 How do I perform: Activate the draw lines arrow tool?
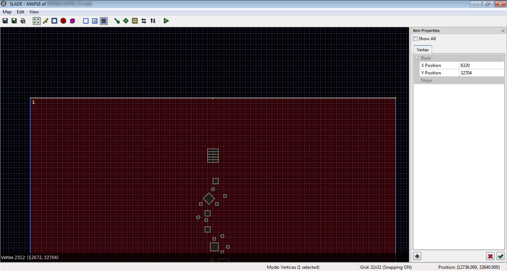117,21
